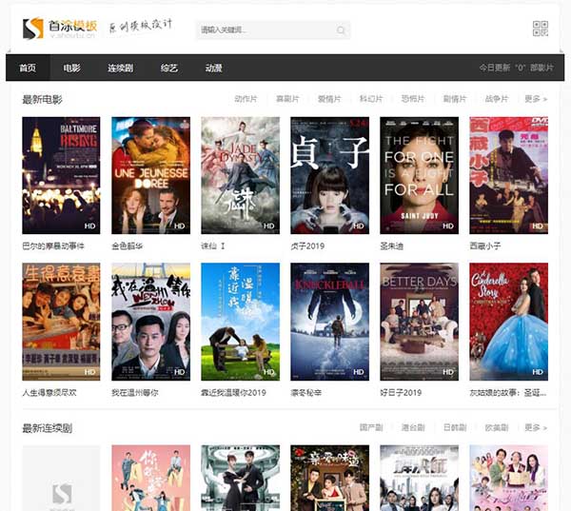Image resolution: width=571 pixels, height=511 pixels.
Task: Open the 人生得意须尽欢 poster
Action: click(61, 322)
